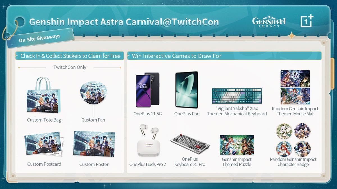Click the OnePlus logo
The height and width of the screenshot is (189, 337).
[307, 21]
